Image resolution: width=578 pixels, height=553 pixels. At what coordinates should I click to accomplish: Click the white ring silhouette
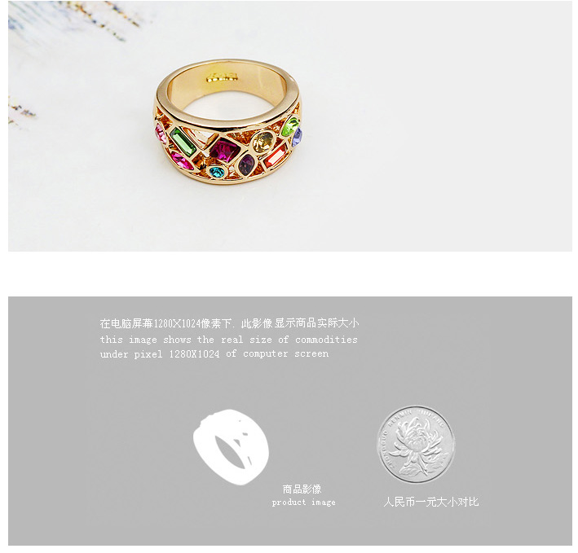pos(232,446)
